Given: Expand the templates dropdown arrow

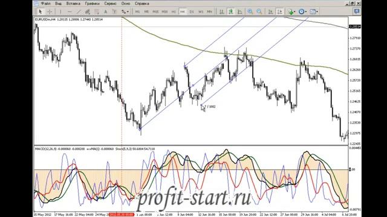Looking at the screenshot, I should 317,11.
